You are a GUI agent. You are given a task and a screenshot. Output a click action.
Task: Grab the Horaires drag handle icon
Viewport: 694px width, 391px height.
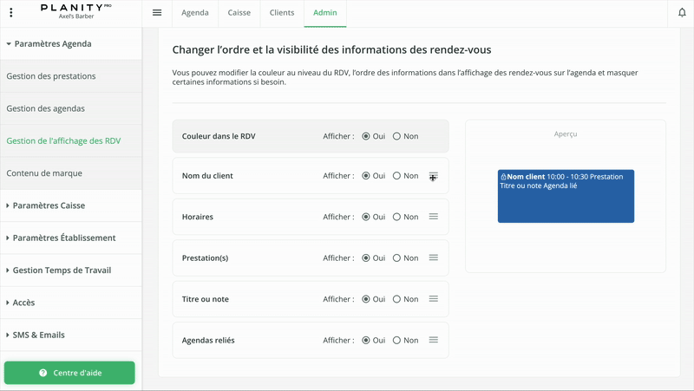coord(434,217)
